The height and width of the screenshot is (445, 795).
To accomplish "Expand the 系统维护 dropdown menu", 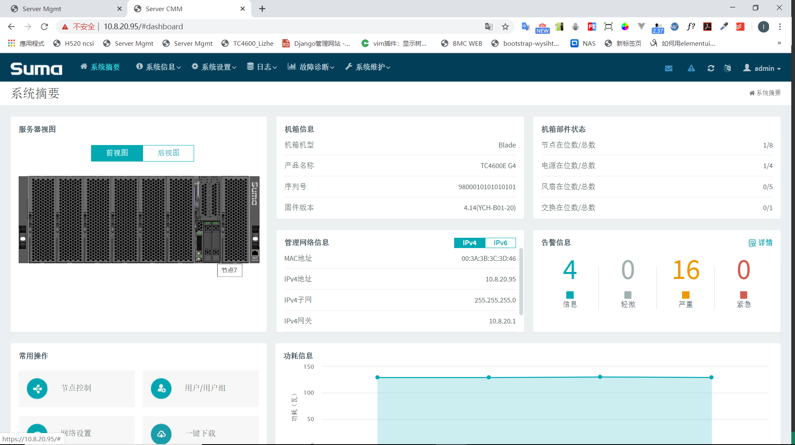I will click(368, 67).
